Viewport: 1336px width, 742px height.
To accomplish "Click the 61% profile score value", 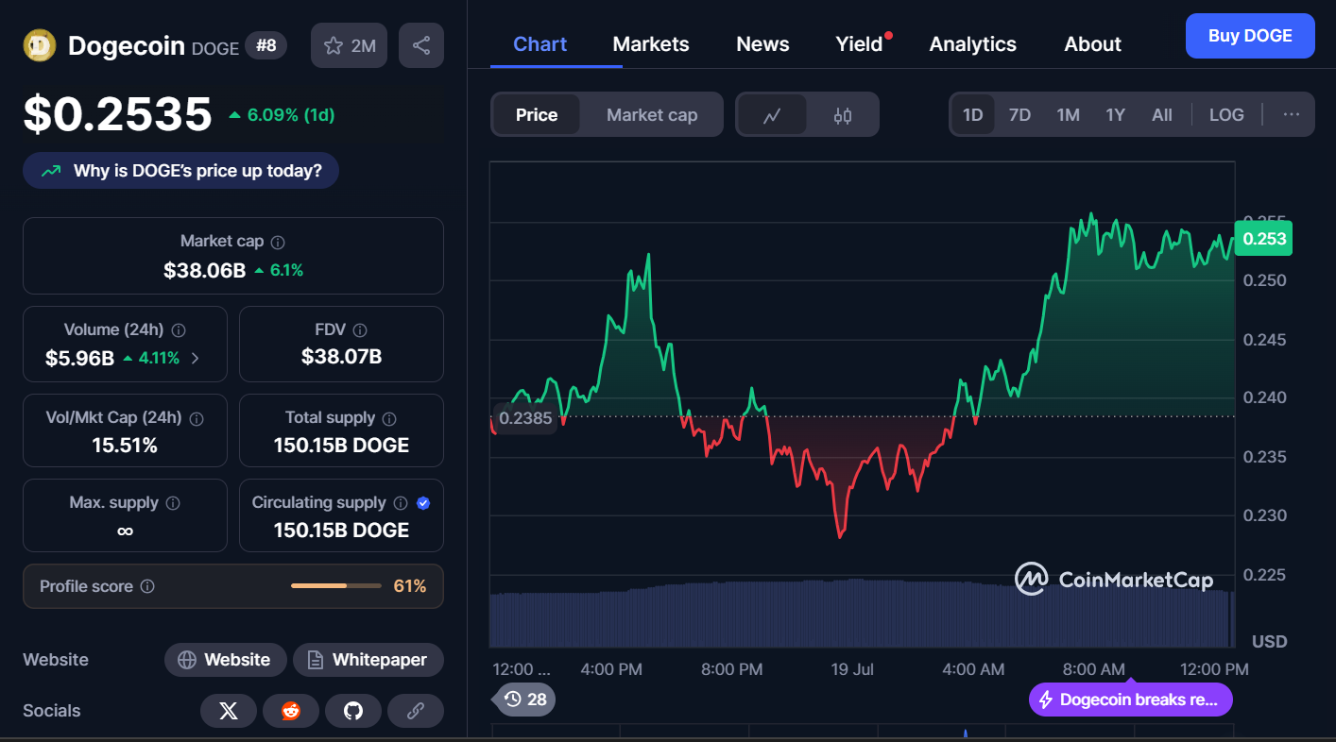I will 410,586.
